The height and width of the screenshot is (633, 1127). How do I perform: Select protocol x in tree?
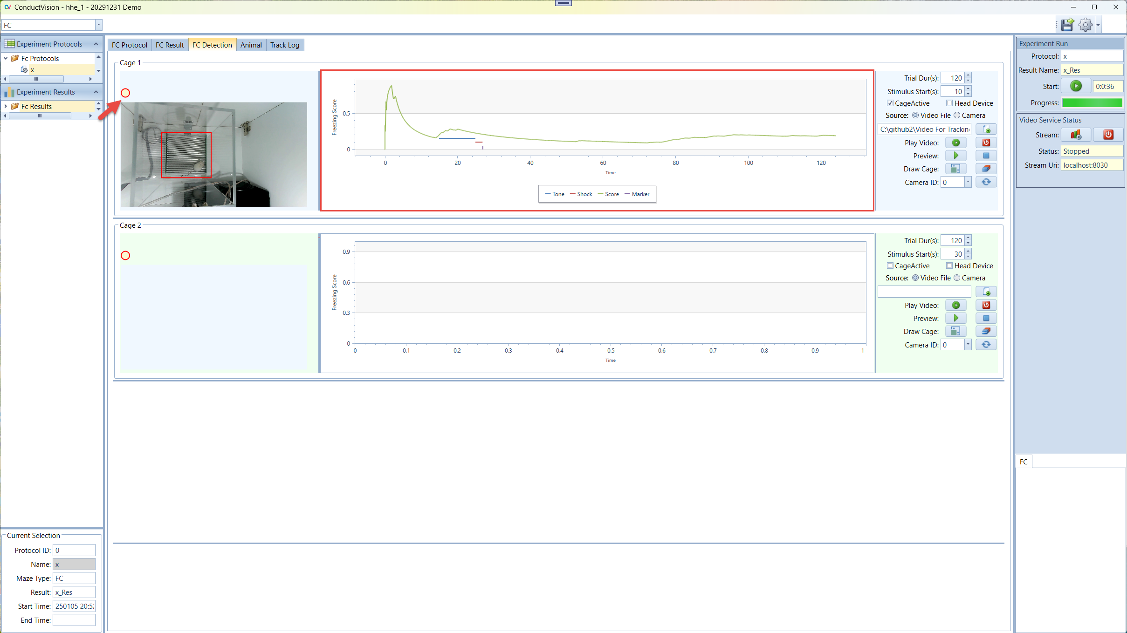pyautogui.click(x=32, y=70)
